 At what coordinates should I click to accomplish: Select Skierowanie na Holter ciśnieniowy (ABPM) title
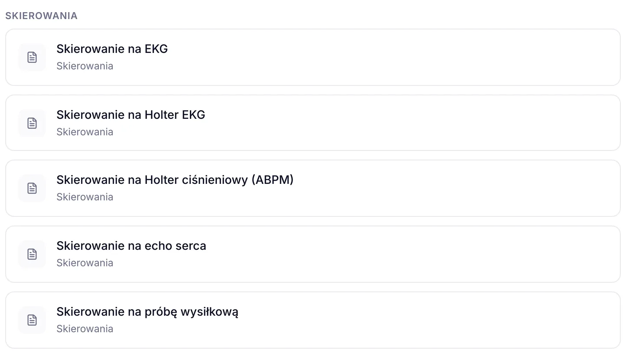(x=175, y=180)
